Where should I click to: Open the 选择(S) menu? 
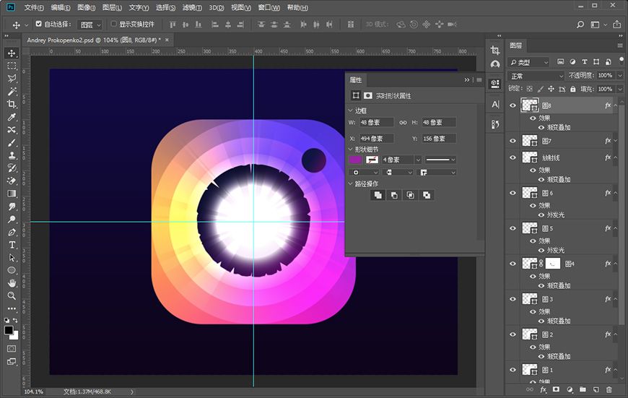pos(165,8)
